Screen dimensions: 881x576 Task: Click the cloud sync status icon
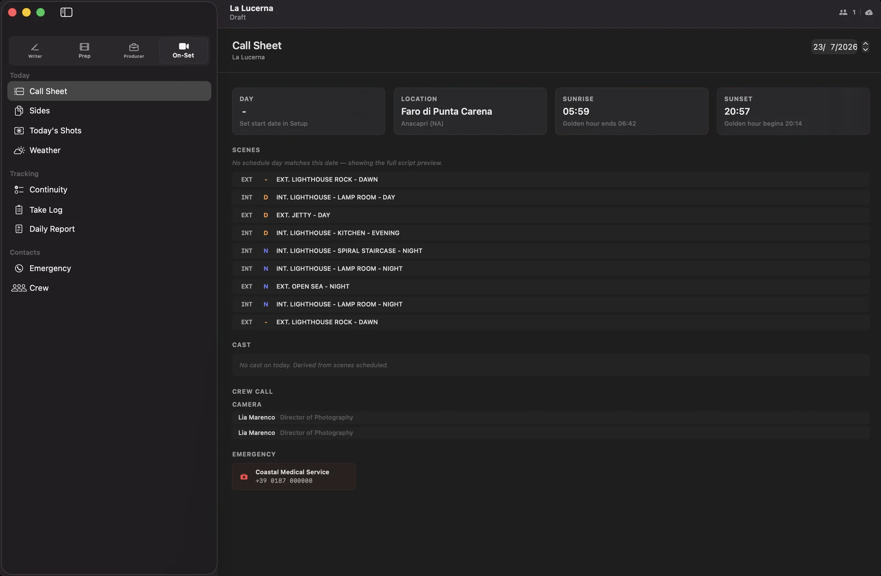[x=869, y=12]
